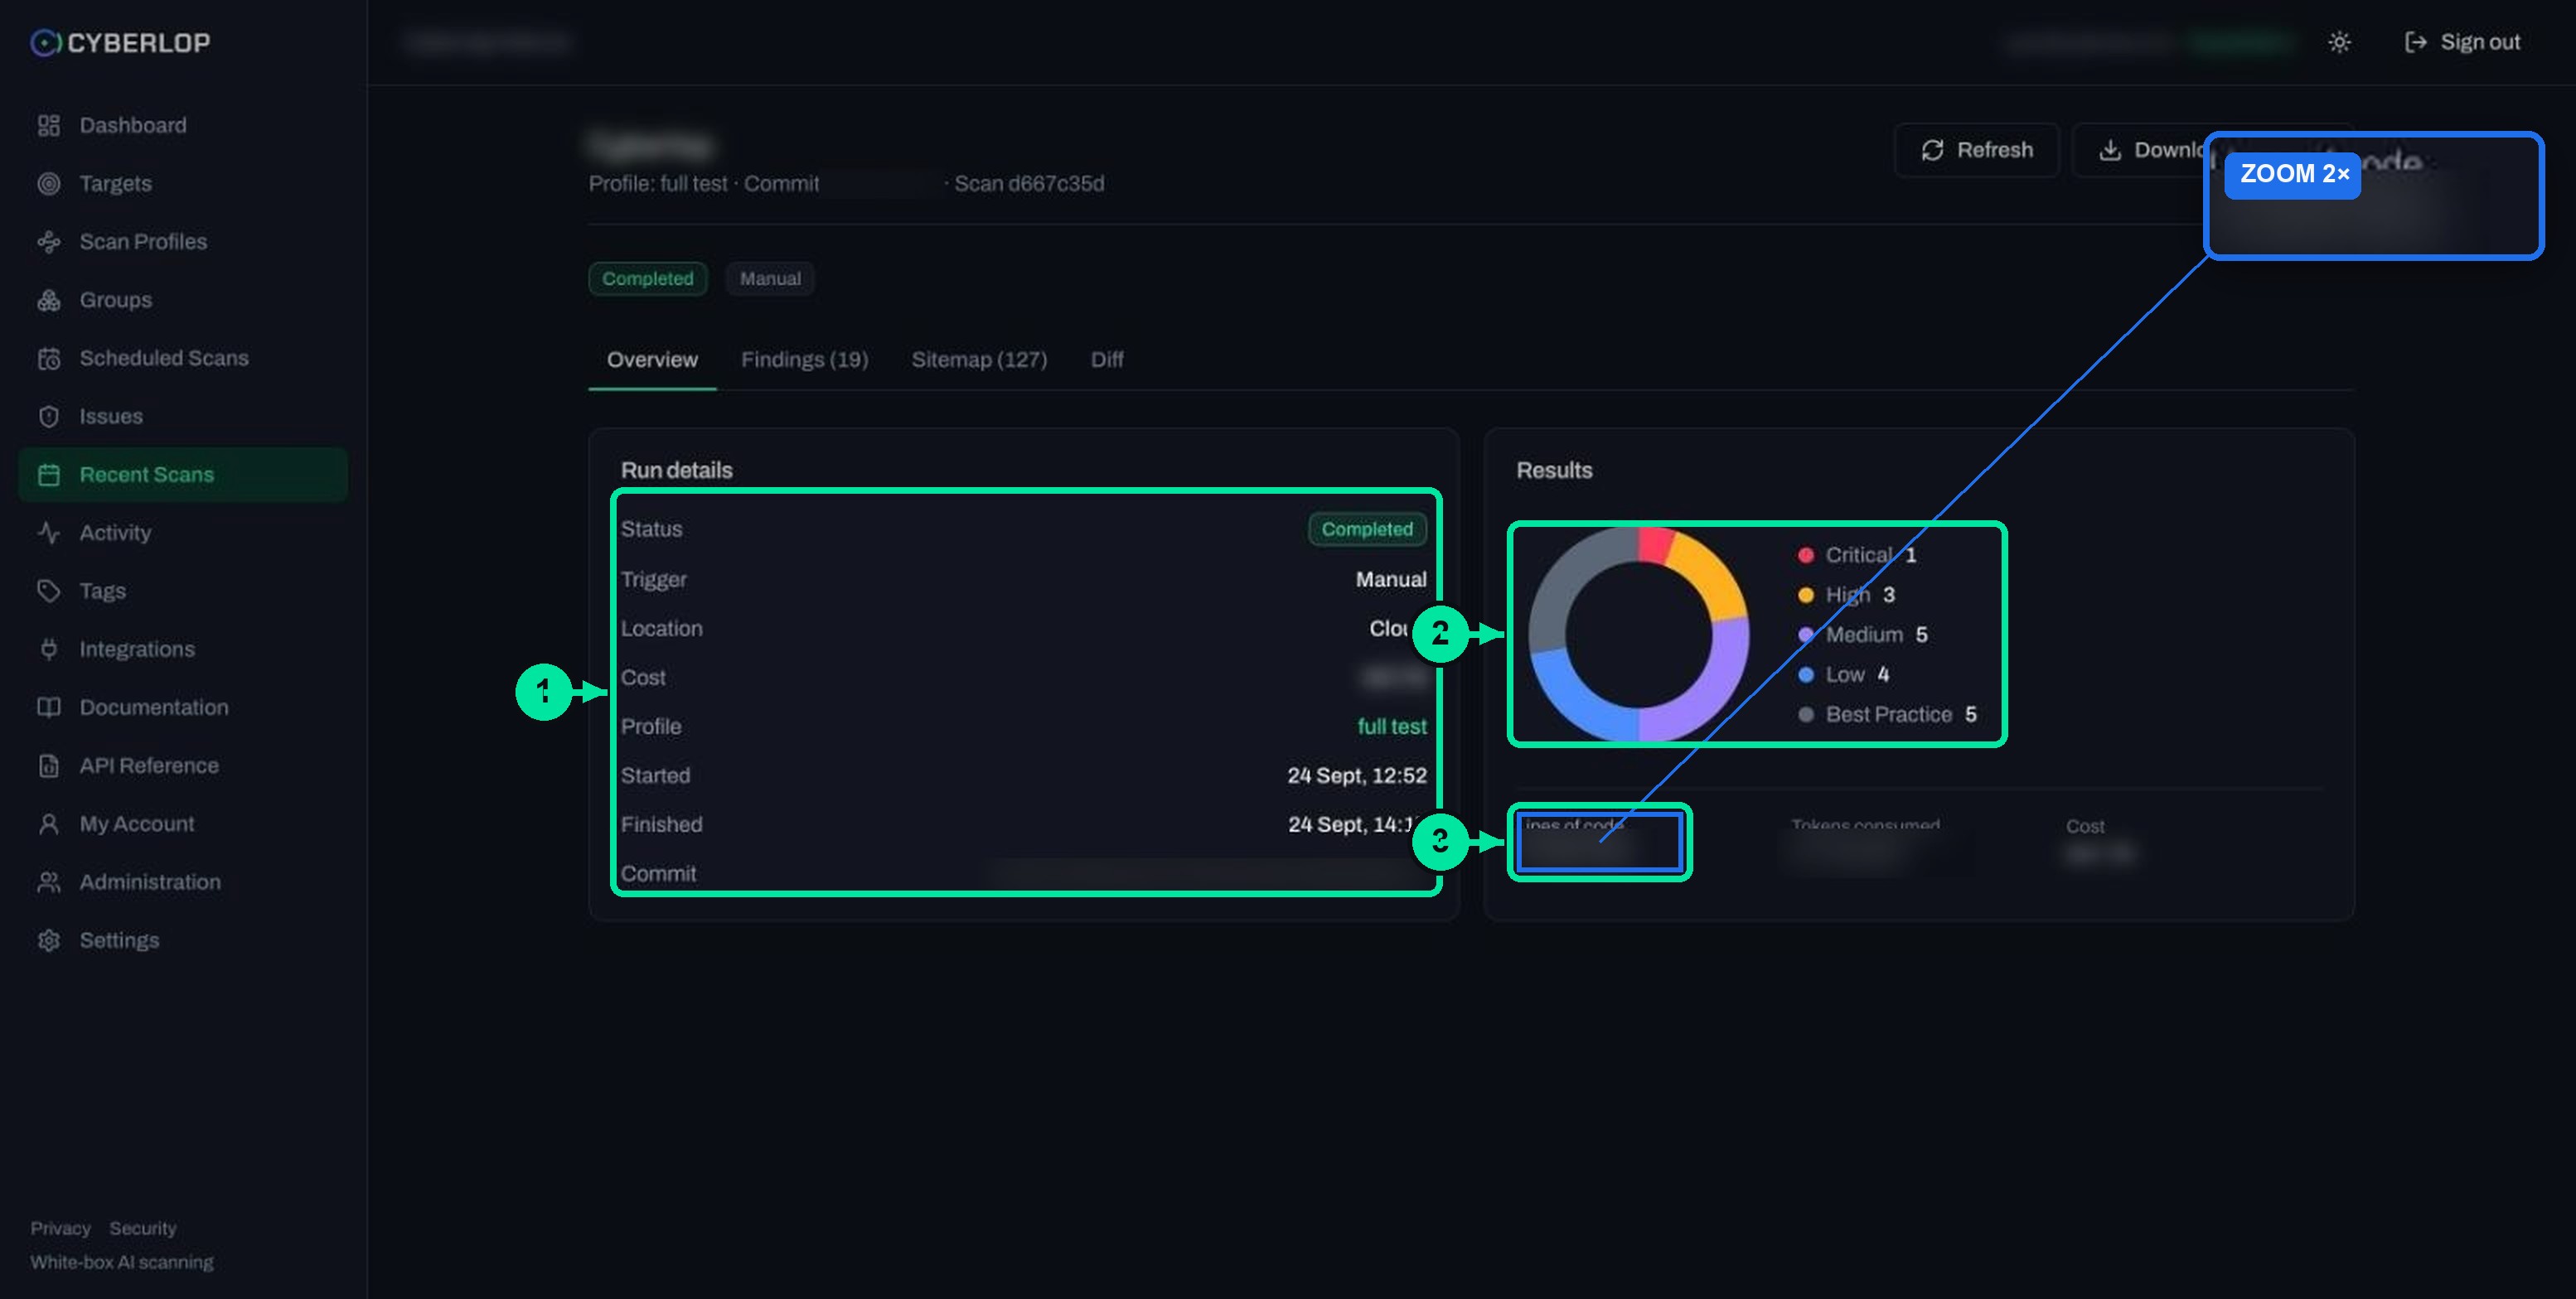The width and height of the screenshot is (2576, 1299).
Task: Click 'White-box AI scanning' footer text
Action: point(122,1262)
